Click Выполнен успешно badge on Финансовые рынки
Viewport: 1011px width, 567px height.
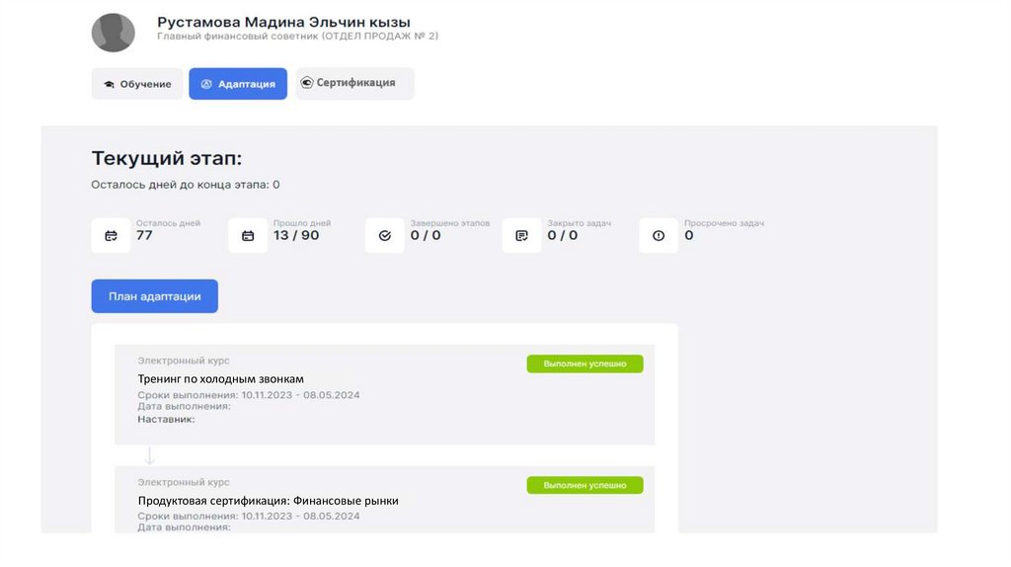pyautogui.click(x=584, y=485)
